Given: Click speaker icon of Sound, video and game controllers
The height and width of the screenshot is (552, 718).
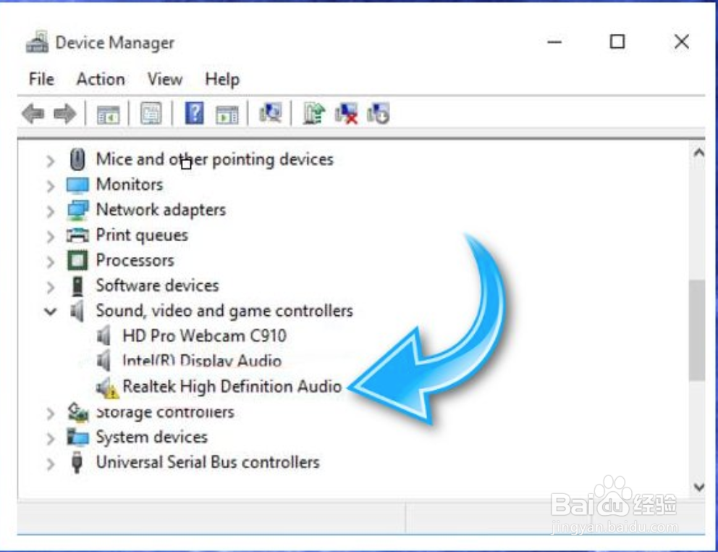Looking at the screenshot, I should tap(77, 311).
